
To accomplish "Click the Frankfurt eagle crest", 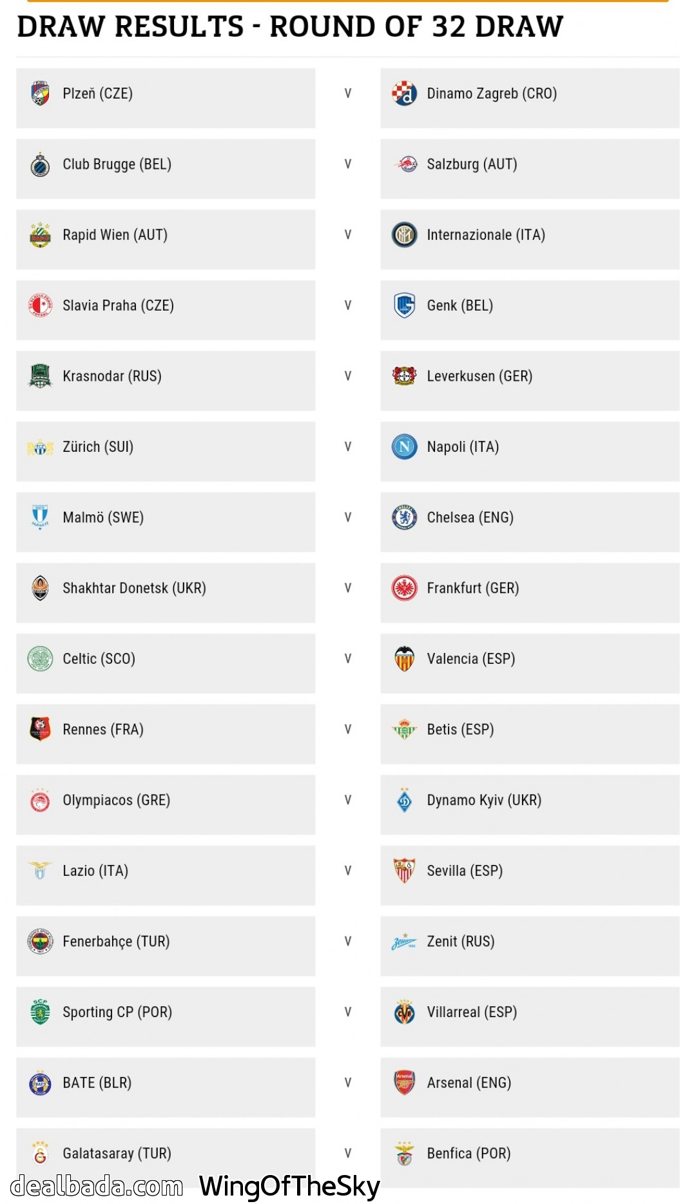I will [x=404, y=588].
